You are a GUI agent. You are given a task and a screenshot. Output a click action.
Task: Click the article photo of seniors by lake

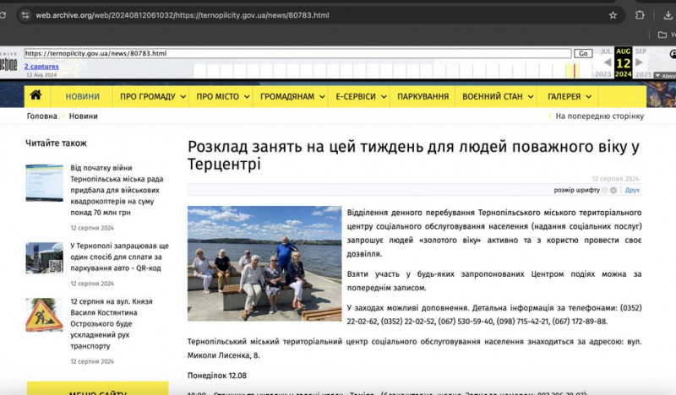tap(264, 263)
